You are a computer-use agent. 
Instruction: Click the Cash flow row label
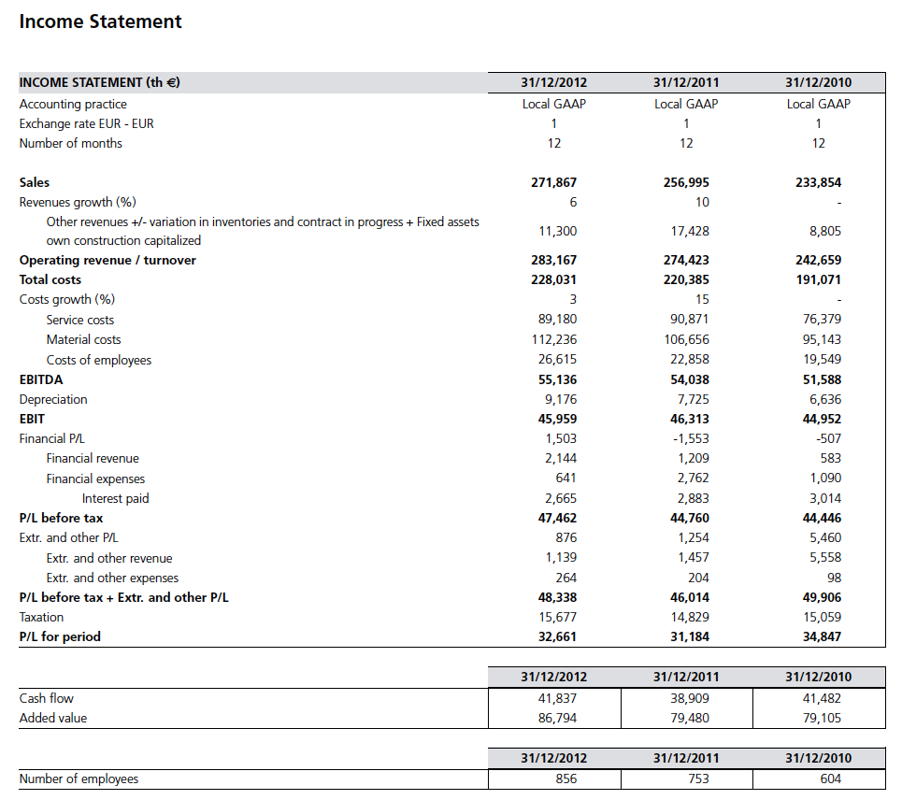(x=47, y=698)
